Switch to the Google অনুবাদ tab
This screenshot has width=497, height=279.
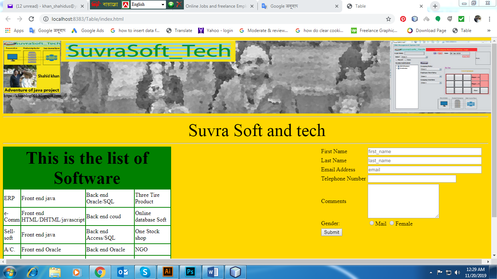point(299,6)
